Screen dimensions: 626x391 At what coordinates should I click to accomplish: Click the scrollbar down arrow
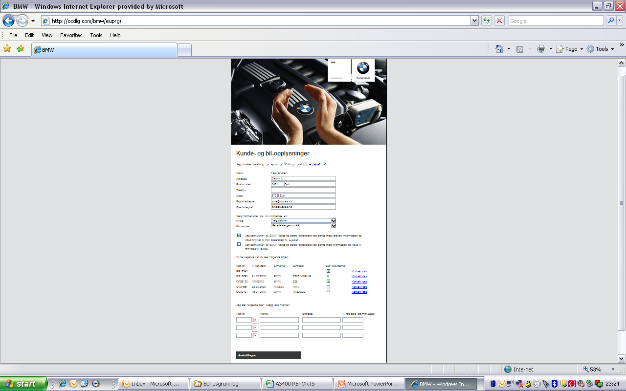pyautogui.click(x=622, y=358)
